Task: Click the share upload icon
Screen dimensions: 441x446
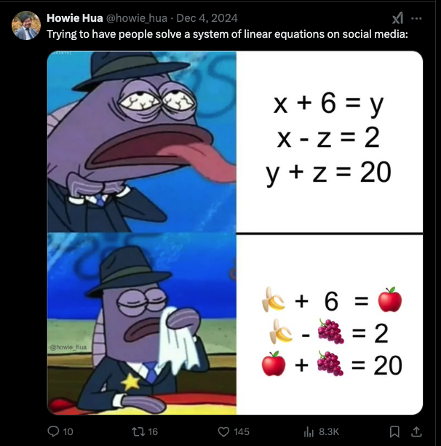Action: click(416, 431)
